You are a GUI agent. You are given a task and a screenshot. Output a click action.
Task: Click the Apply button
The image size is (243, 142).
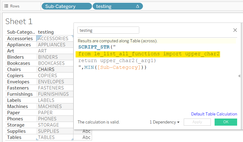pos(197,122)
